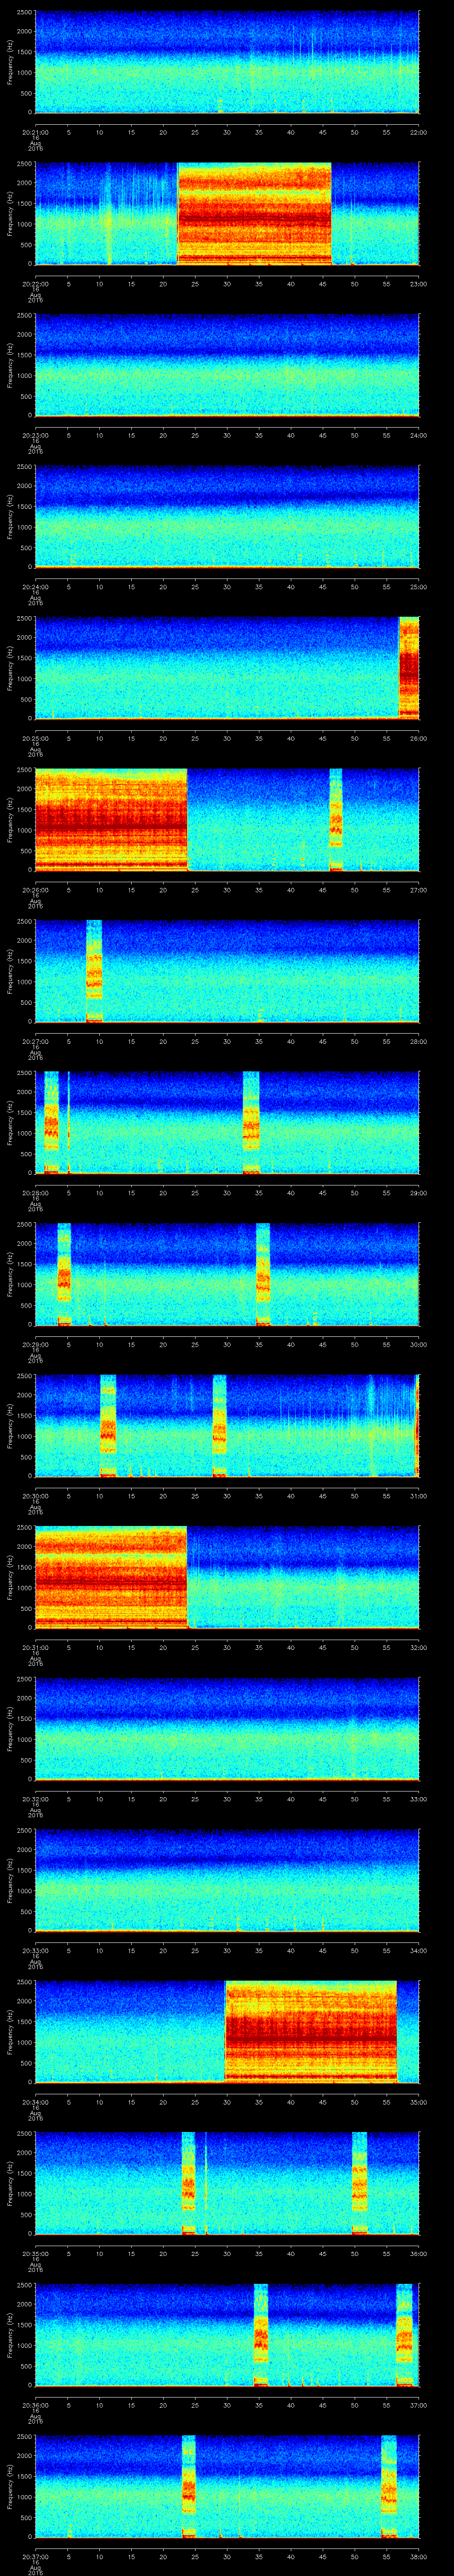
Task: Select the single narrow burst in 20:27:00 spectrogram
Action: coord(94,971)
